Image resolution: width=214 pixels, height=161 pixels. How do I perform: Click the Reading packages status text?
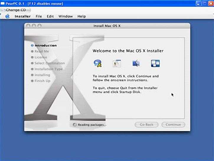coord(92,125)
